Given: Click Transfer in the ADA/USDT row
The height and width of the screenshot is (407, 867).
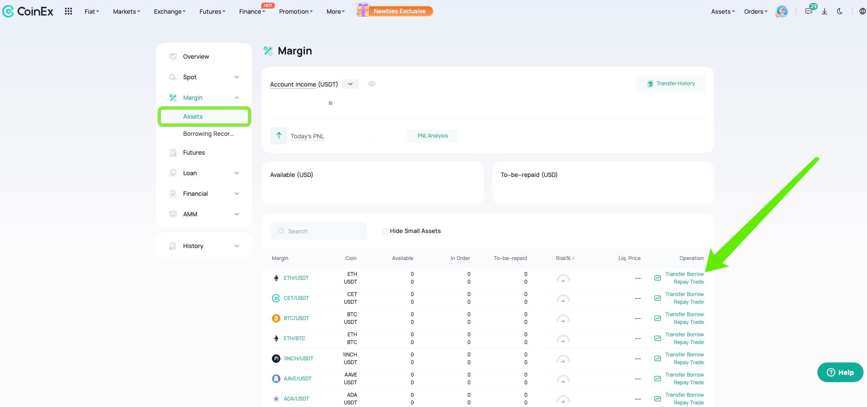Looking at the screenshot, I should click(x=675, y=395).
